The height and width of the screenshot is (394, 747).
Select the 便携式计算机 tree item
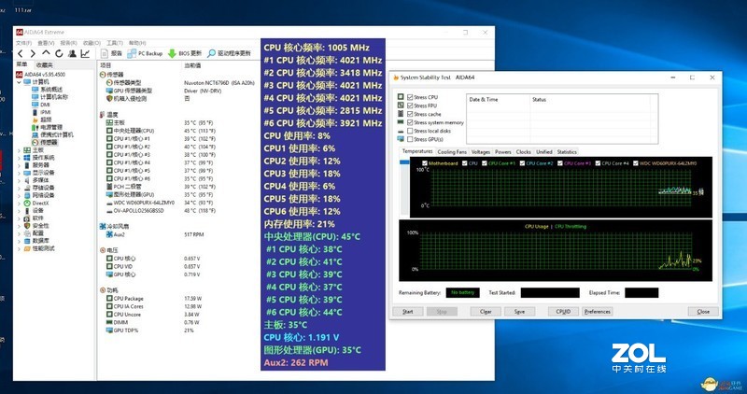(52, 134)
